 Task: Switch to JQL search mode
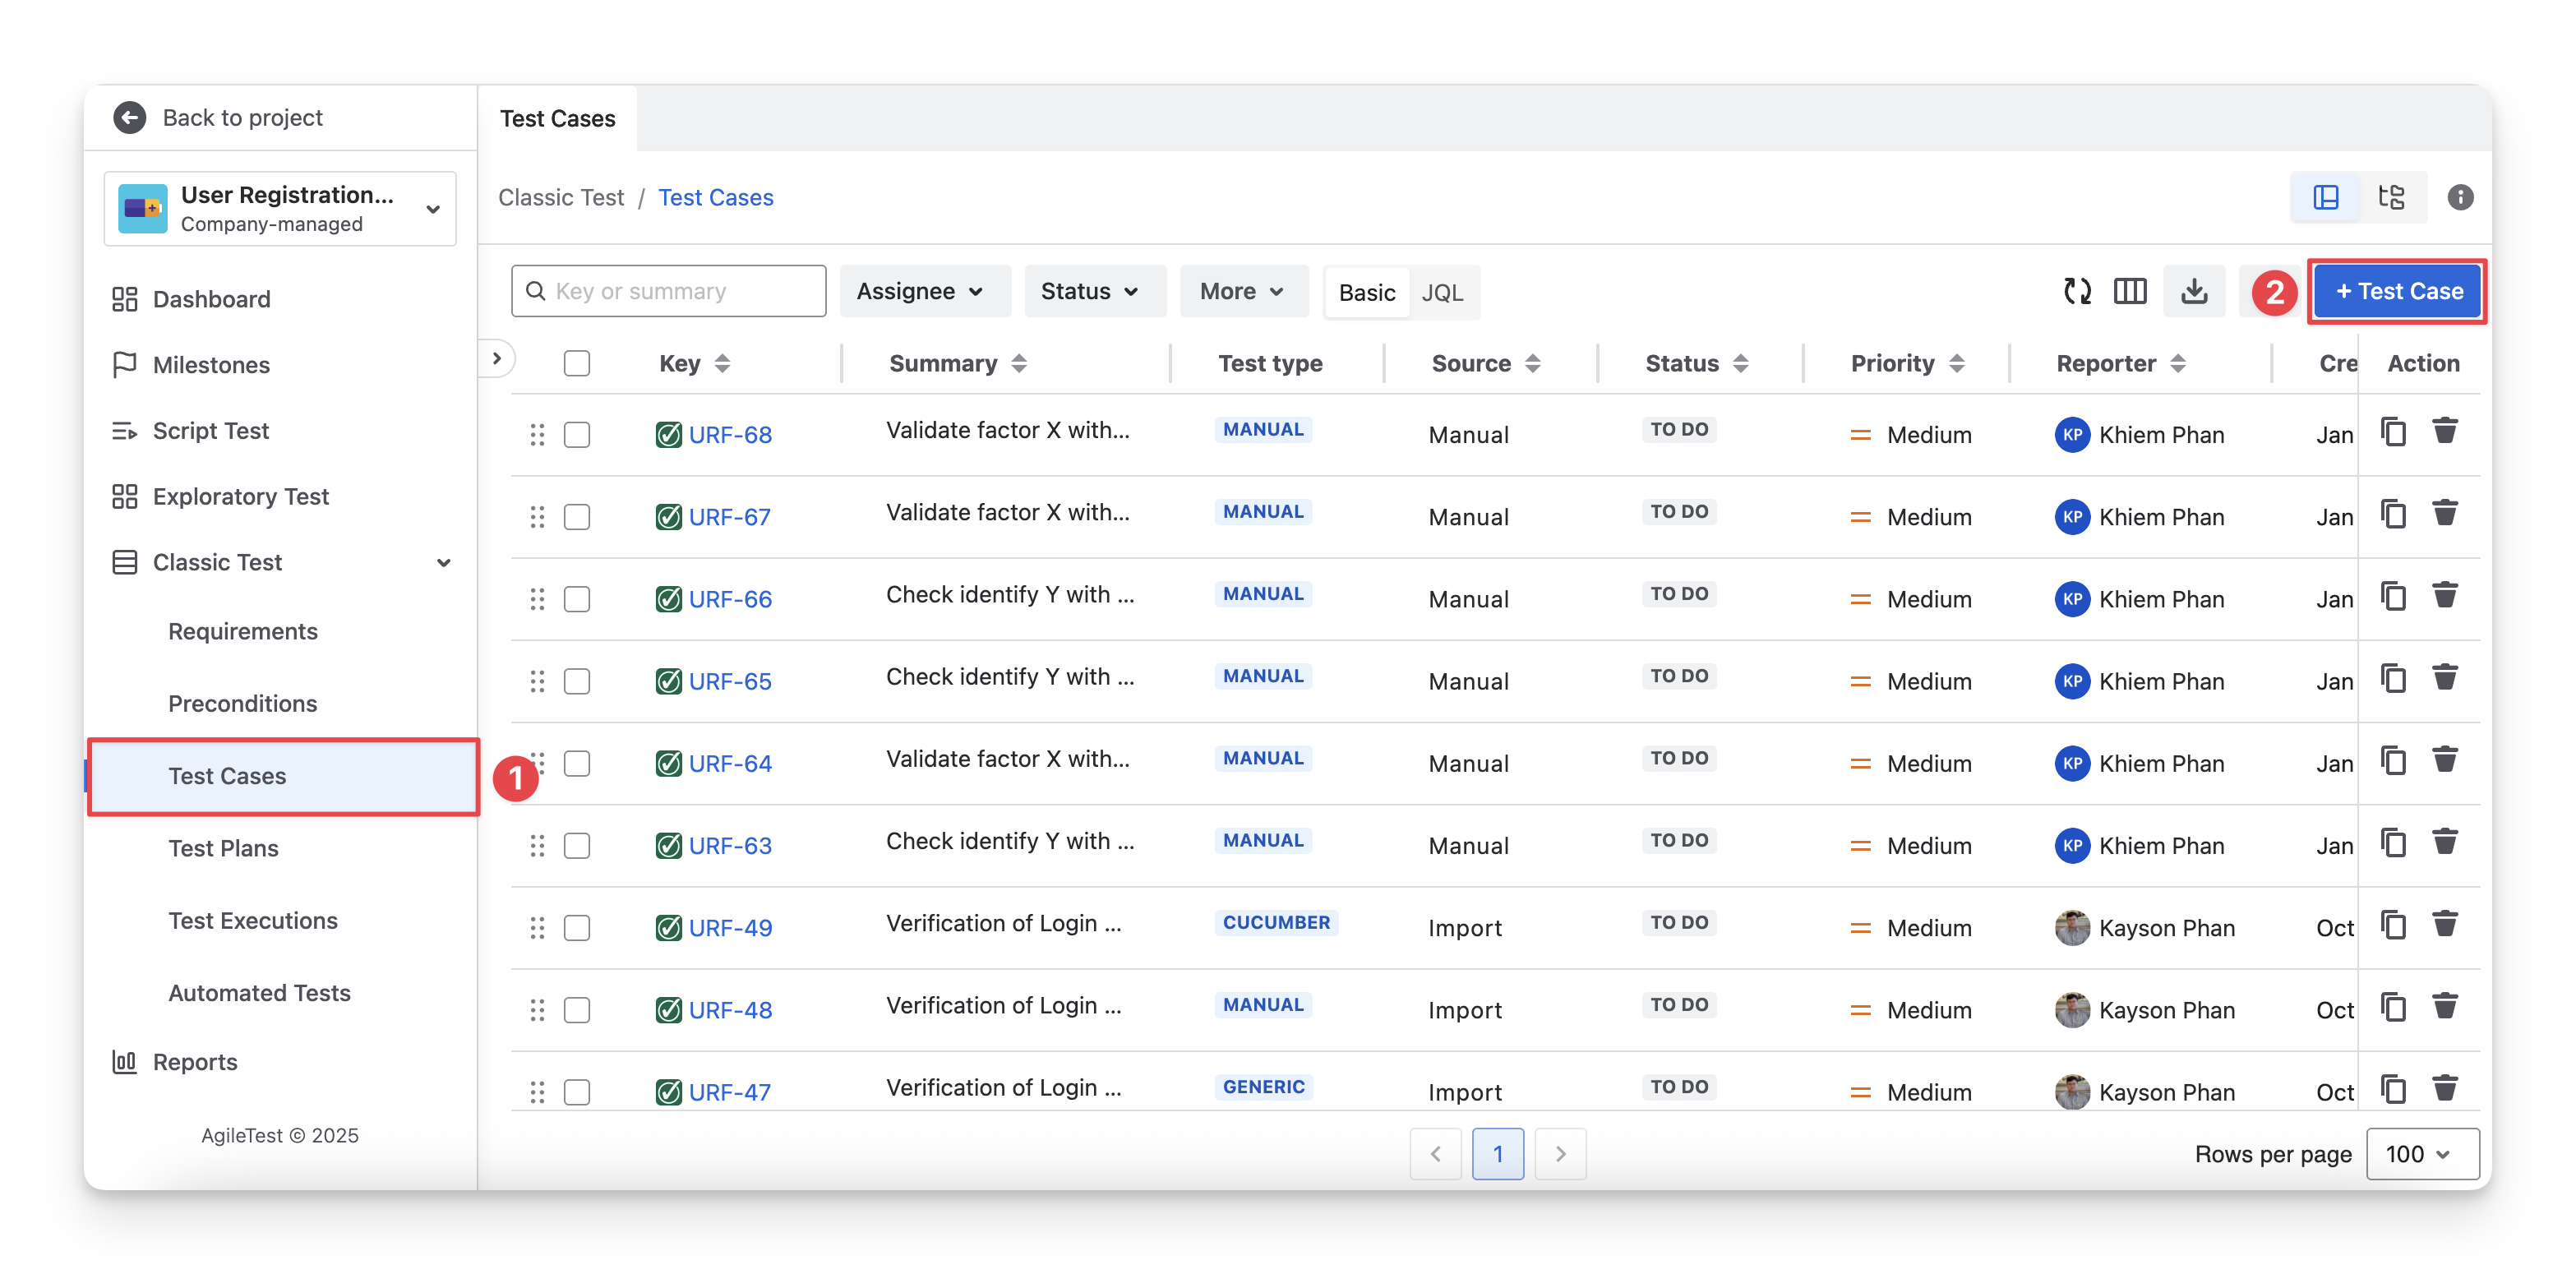point(1442,293)
